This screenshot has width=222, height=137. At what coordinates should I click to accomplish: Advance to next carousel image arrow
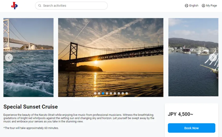[x=213, y=58]
